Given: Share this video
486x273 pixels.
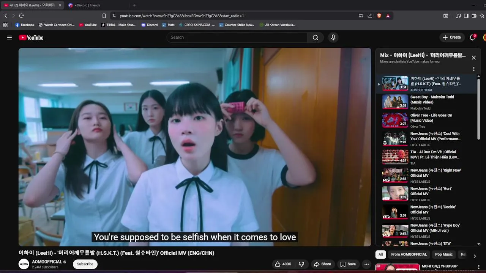Looking at the screenshot, I should (322, 264).
